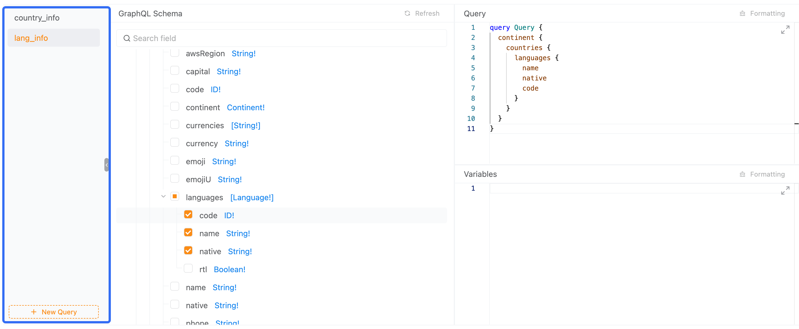Click the 'countries {' line in query
The image size is (799, 329).
[x=528, y=48]
